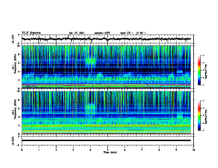Click the ch.2 color bar "log(PSD)" label
The height and width of the screenshot is (168, 218).
pos(206,117)
